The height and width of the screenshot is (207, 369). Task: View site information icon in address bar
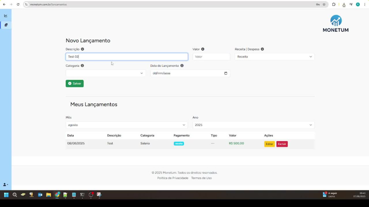(x=26, y=4)
